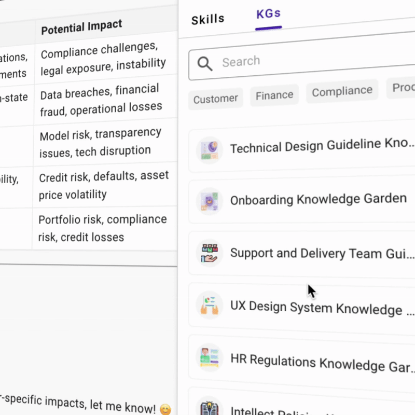Switch to the Skills tab
The width and height of the screenshot is (415, 415).
point(208,20)
